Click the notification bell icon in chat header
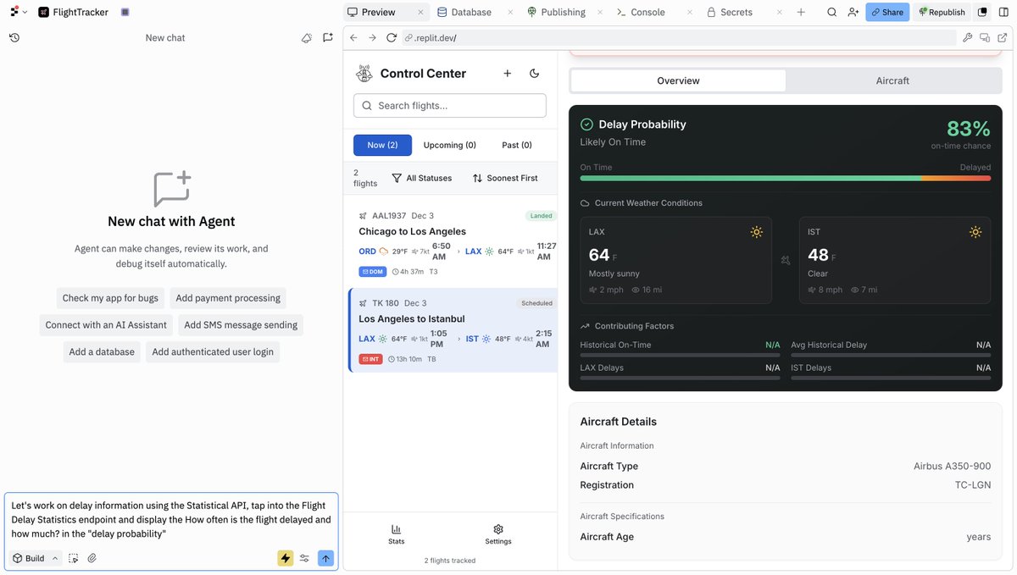Image resolution: width=1017 pixels, height=575 pixels. click(x=307, y=38)
